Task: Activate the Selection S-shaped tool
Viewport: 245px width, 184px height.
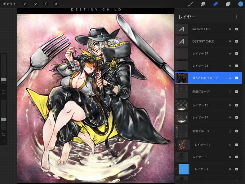Action: pos(46,4)
